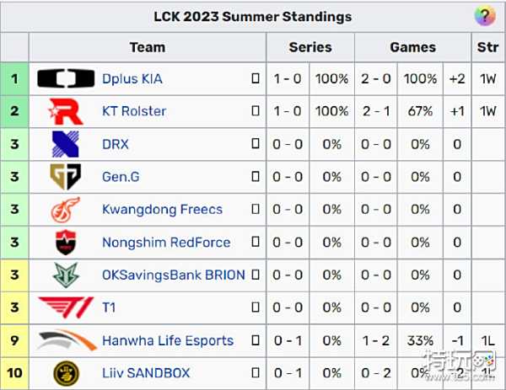Click the KT Rolster red logo
Screen dimensions: 506x390
point(66,111)
